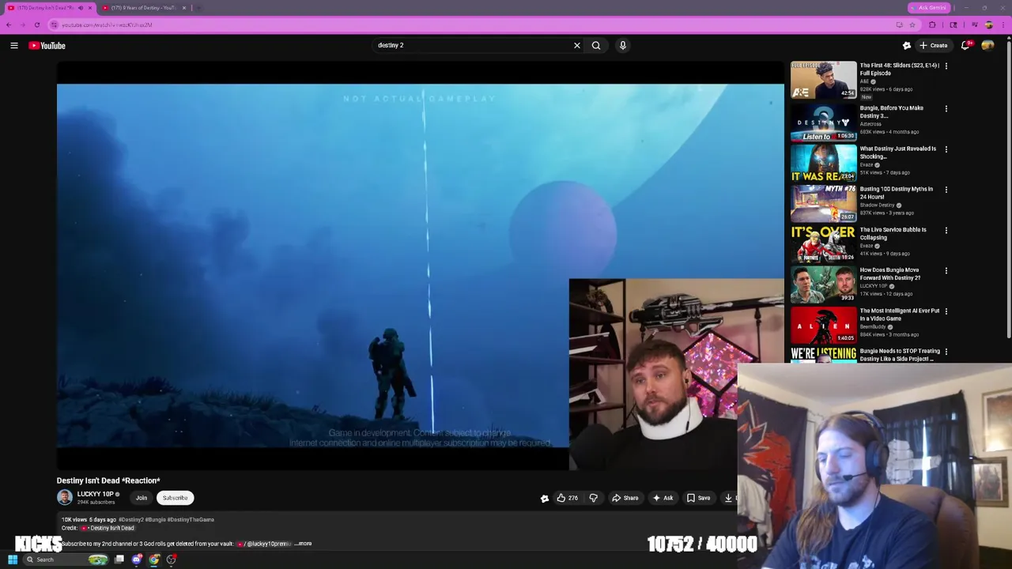Open the Task View taskbar icon

tap(119, 560)
